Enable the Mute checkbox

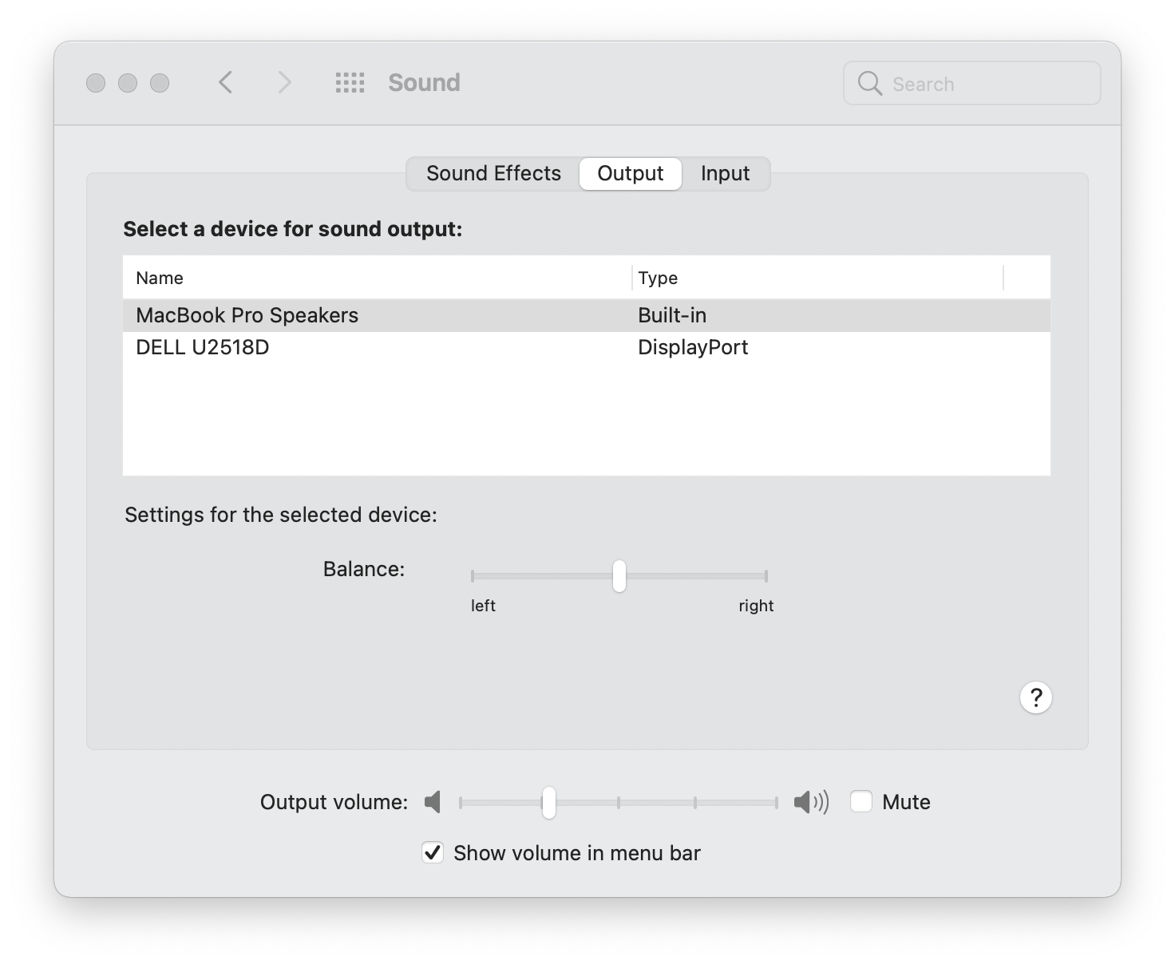click(861, 801)
